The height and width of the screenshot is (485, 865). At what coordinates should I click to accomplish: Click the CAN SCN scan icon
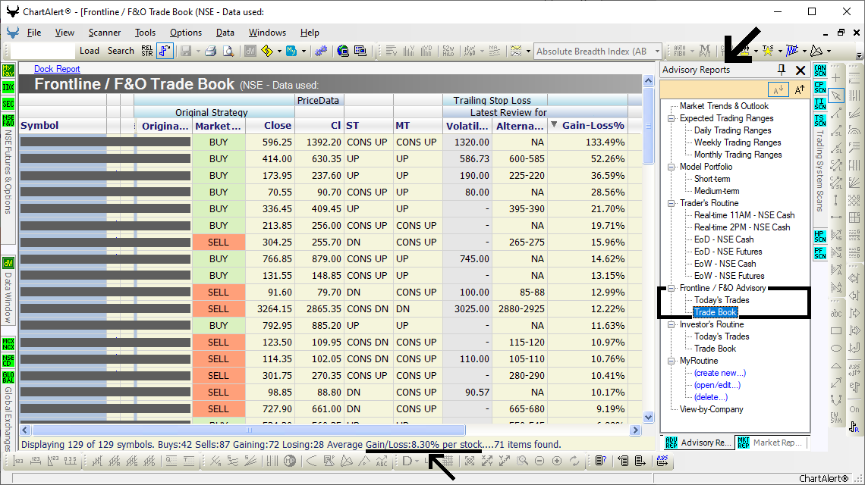pos(819,70)
